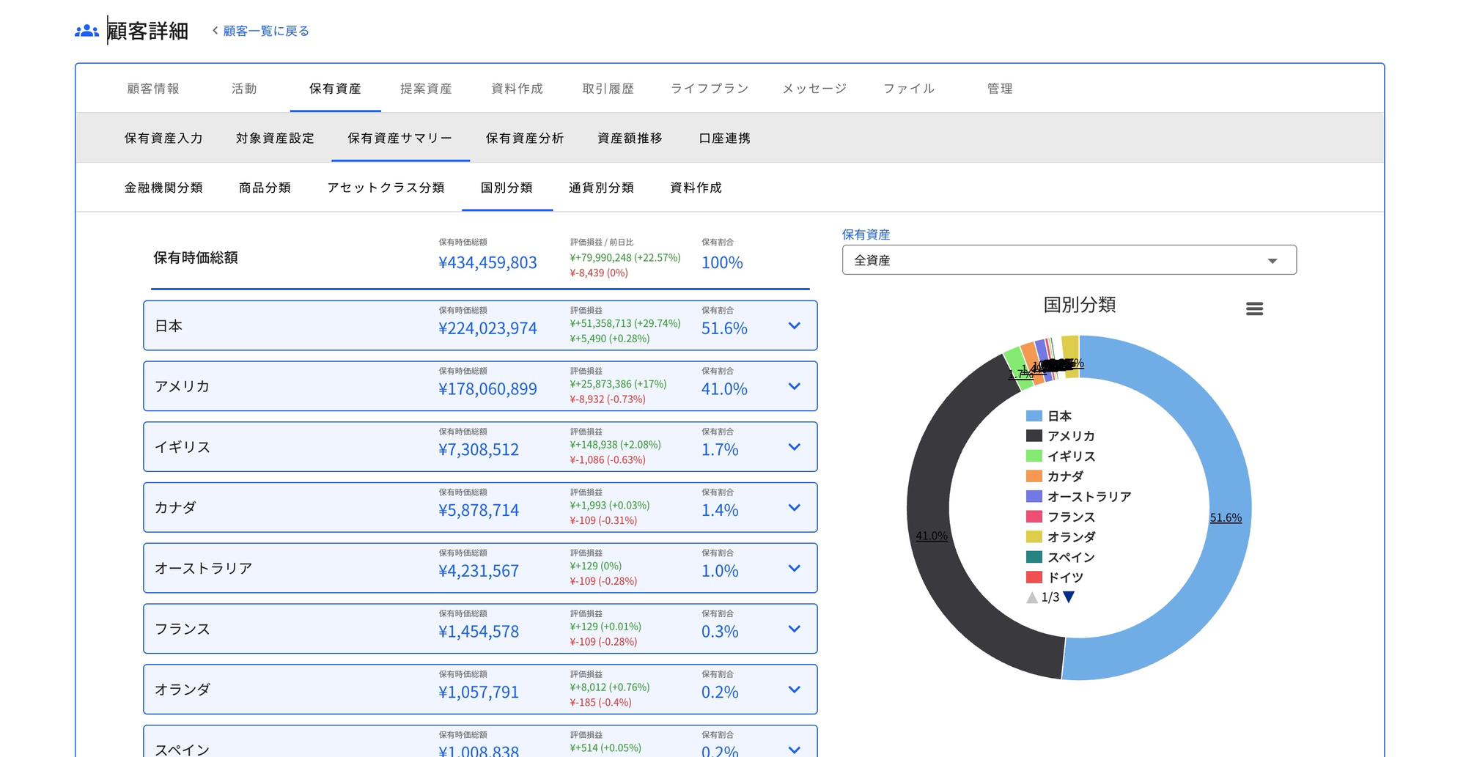Open the chart hamburger menu icon
1466x757 pixels.
click(1254, 309)
